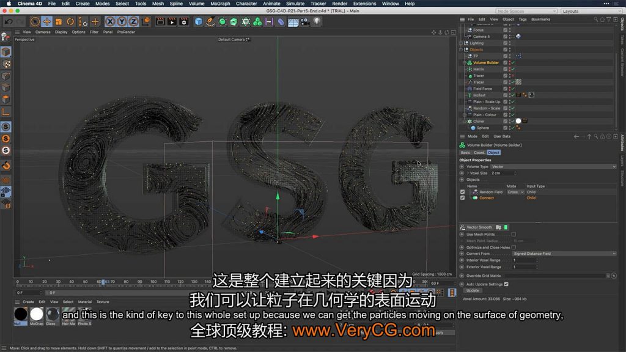
Task: Activate the Move tool
Action: [x=46, y=21]
